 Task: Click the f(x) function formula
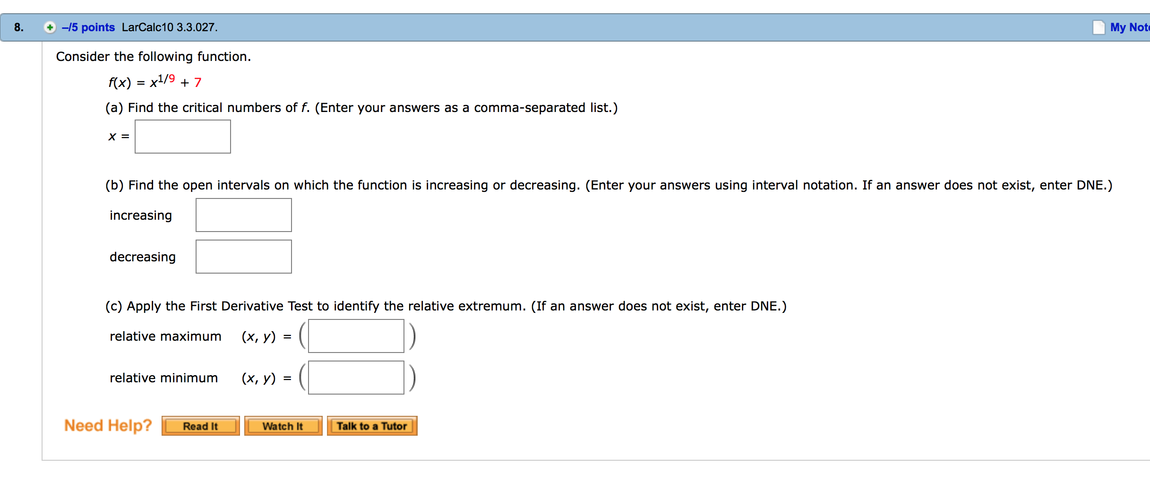click(155, 82)
